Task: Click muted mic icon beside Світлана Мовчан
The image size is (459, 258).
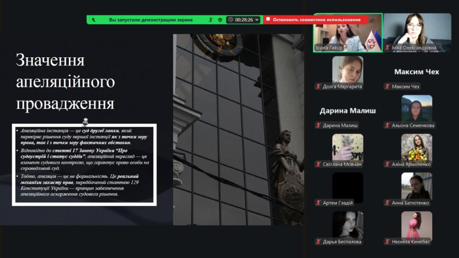Action: 318,164
